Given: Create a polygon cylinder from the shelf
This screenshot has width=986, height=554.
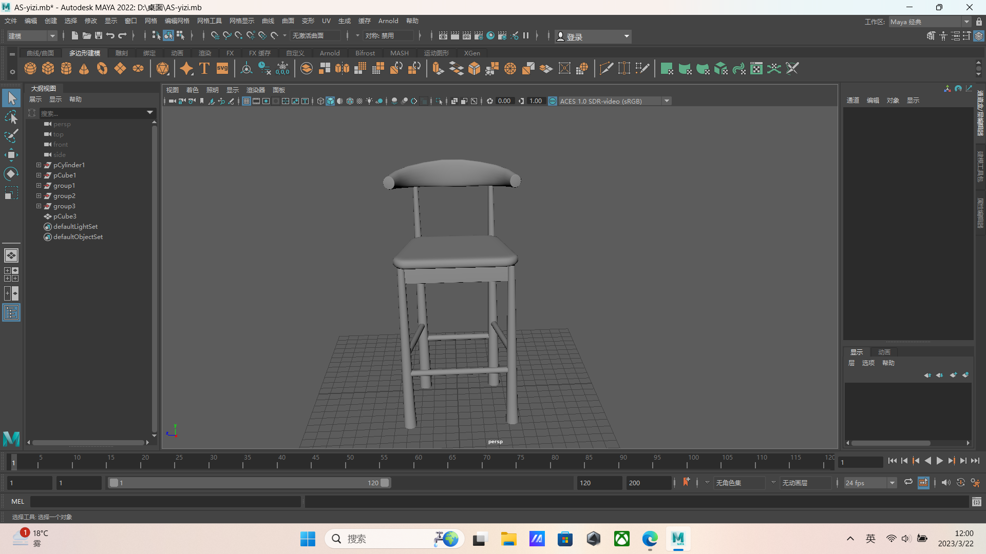Looking at the screenshot, I should [66, 68].
